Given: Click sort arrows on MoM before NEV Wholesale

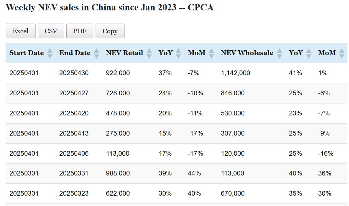Looking at the screenshot, I should click(211, 53).
